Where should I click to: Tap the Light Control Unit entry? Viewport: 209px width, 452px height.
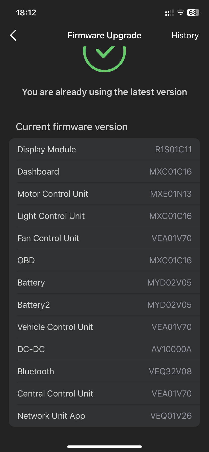pos(104,216)
